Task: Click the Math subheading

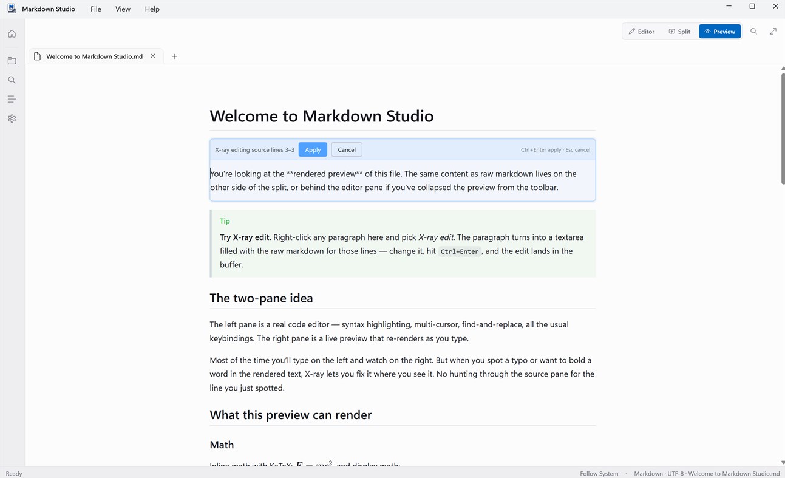Action: [x=222, y=445]
